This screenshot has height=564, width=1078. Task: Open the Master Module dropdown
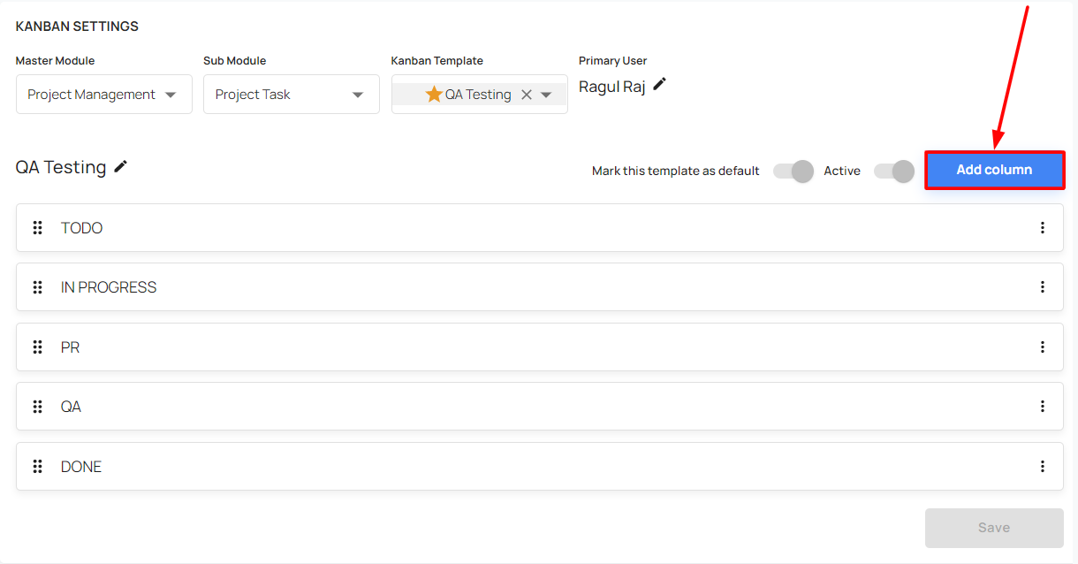point(104,95)
